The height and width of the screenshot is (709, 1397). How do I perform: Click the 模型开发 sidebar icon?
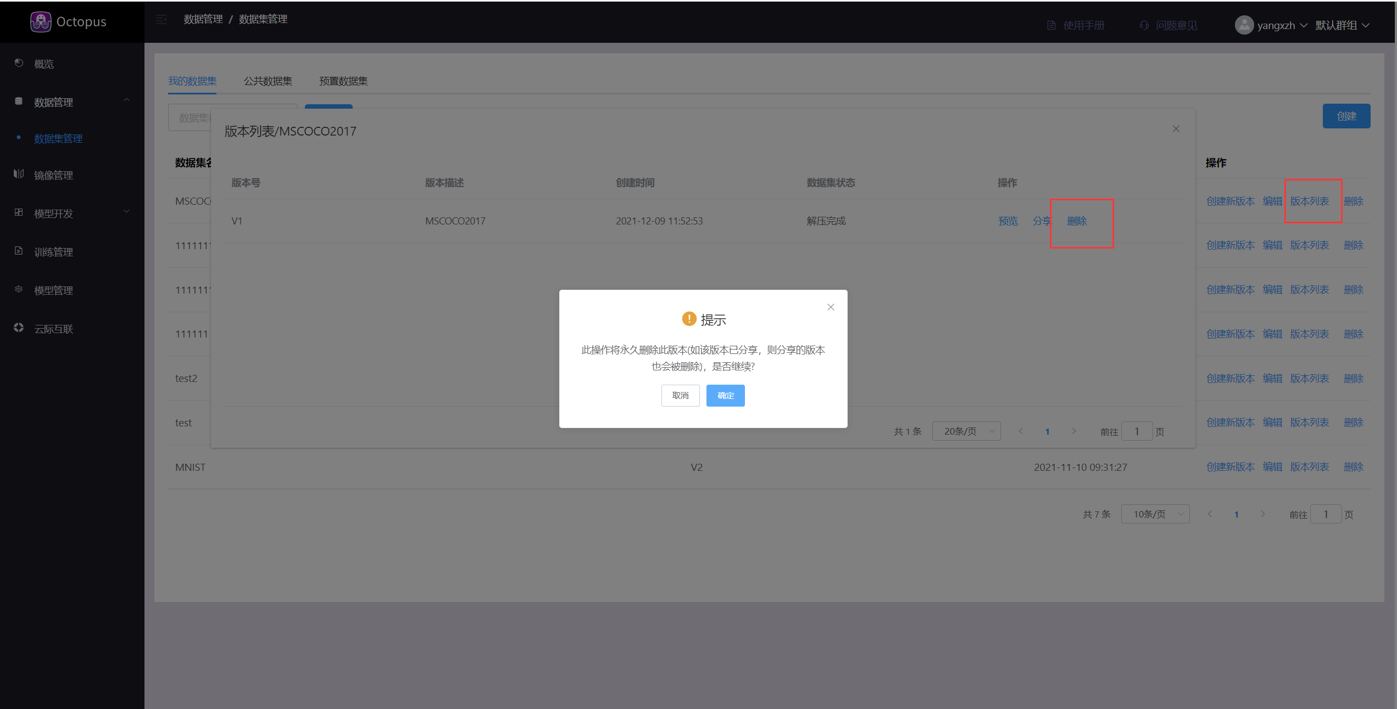coord(19,213)
